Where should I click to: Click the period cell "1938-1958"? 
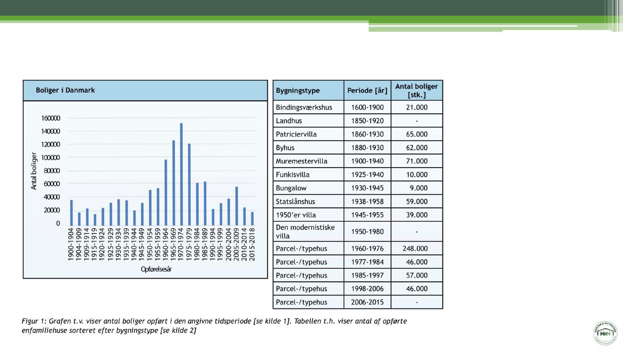367,202
